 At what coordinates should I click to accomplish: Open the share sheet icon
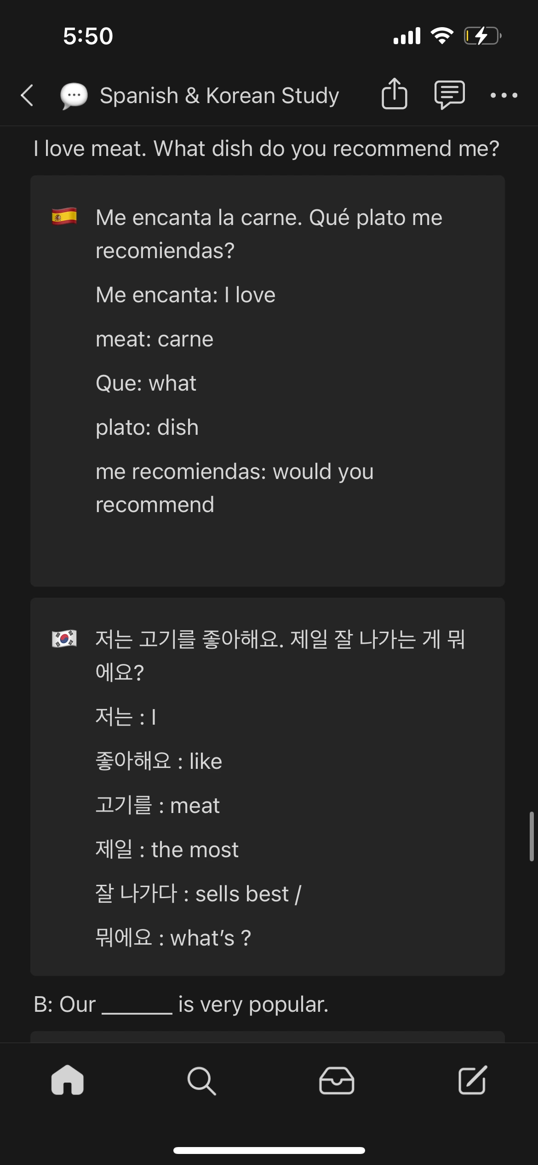[395, 94]
